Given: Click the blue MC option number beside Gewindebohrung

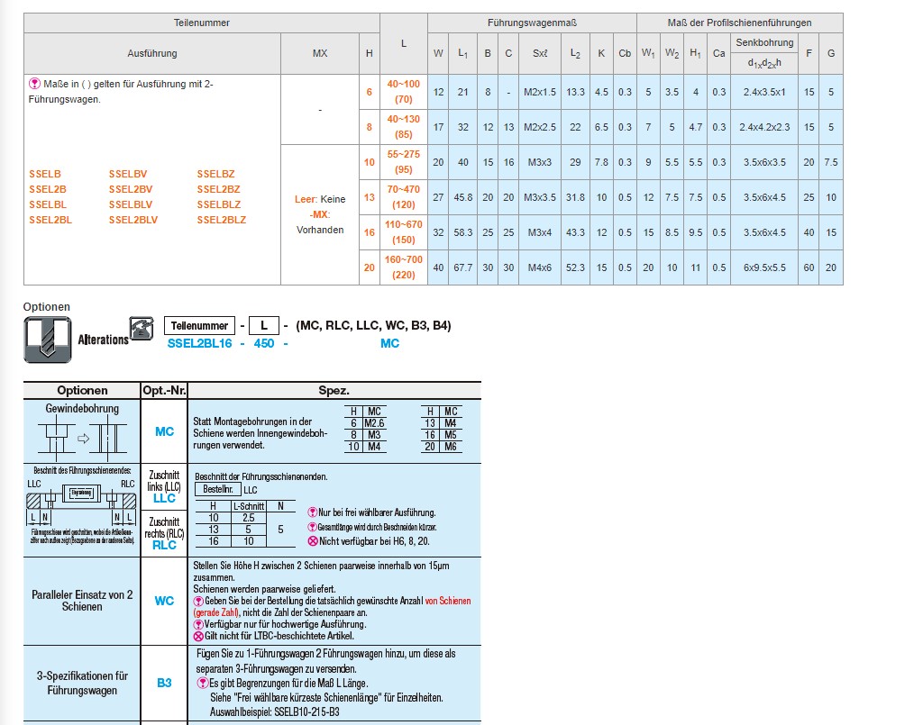Looking at the screenshot, I should click(164, 431).
